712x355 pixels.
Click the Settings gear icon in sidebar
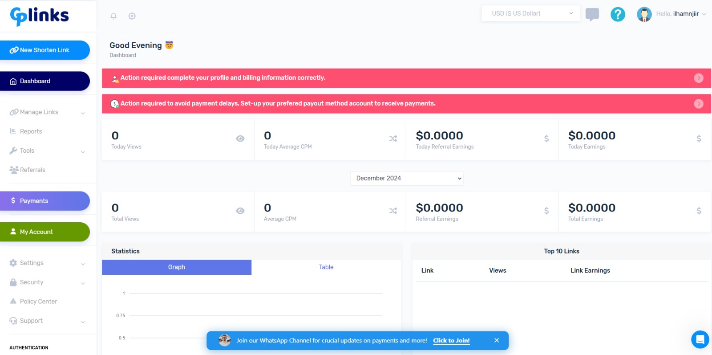(13, 263)
